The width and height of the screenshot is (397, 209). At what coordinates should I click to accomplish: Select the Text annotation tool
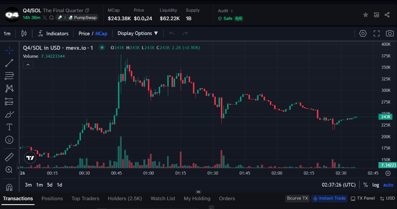[x=9, y=127]
